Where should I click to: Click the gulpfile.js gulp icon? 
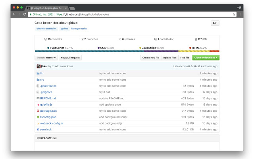[x=38, y=105]
